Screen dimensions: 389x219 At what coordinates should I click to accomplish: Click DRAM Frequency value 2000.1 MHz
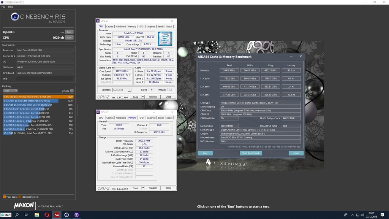(144, 141)
